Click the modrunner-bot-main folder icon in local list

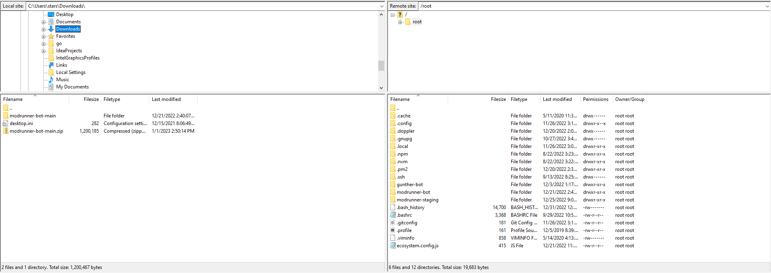pos(6,116)
